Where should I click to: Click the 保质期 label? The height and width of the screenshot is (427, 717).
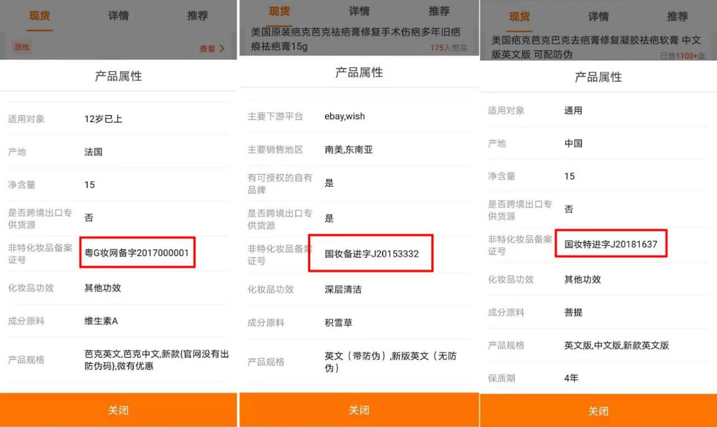[502, 378]
